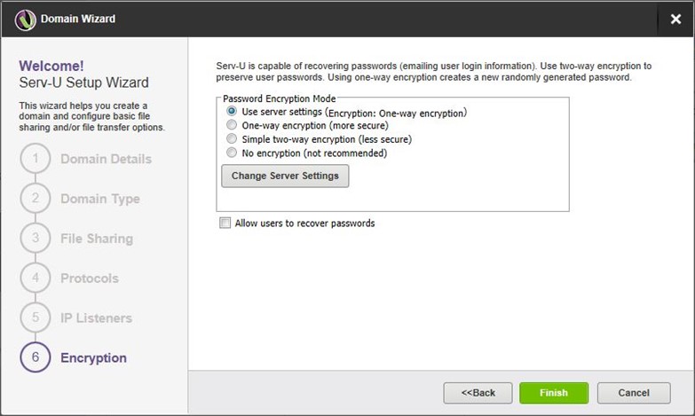Choose Simple two-way encryption option
The image size is (695, 416).
tap(232, 138)
